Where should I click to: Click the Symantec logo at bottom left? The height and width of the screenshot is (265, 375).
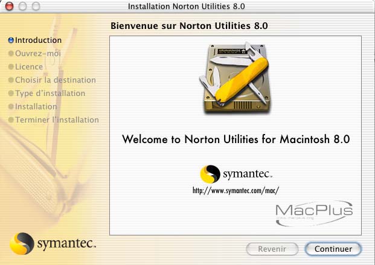tap(53, 243)
